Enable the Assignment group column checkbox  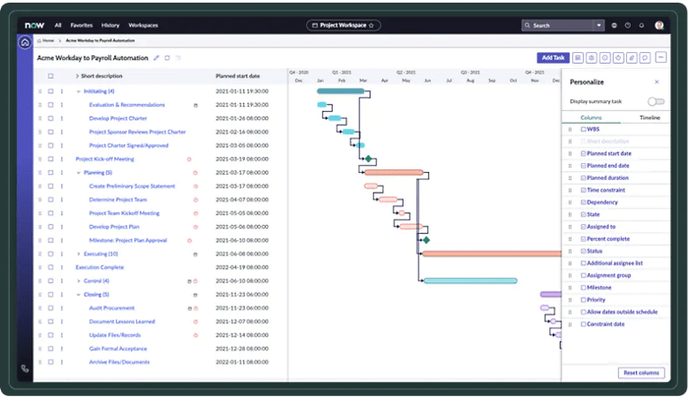coord(583,275)
